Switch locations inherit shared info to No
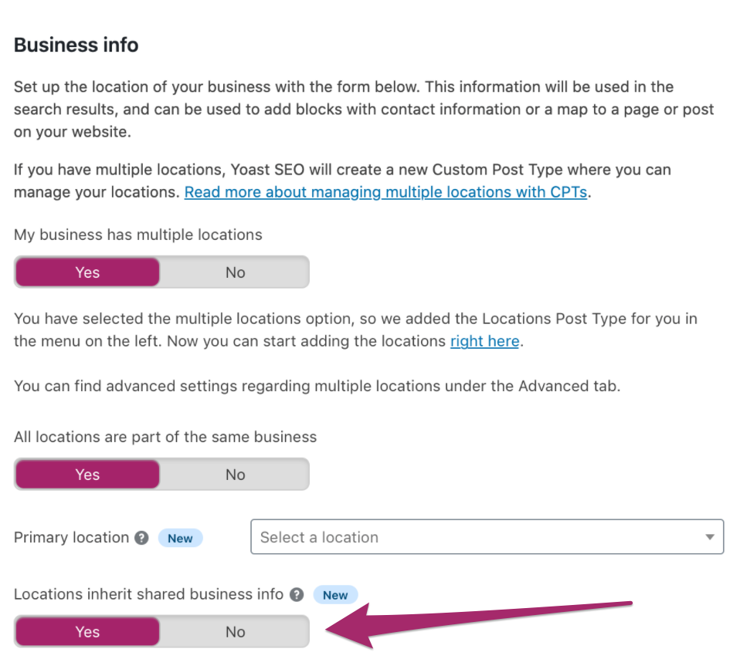This screenshot has height=659, width=740. 235,632
